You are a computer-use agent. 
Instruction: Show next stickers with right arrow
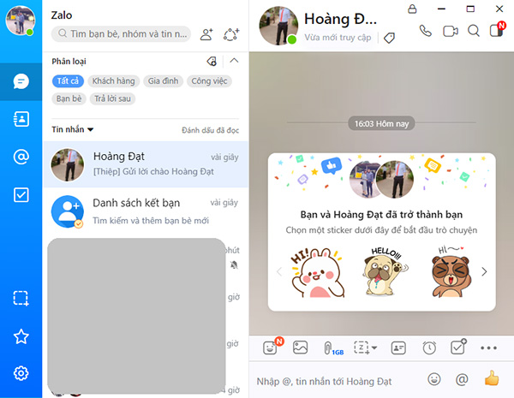484,271
